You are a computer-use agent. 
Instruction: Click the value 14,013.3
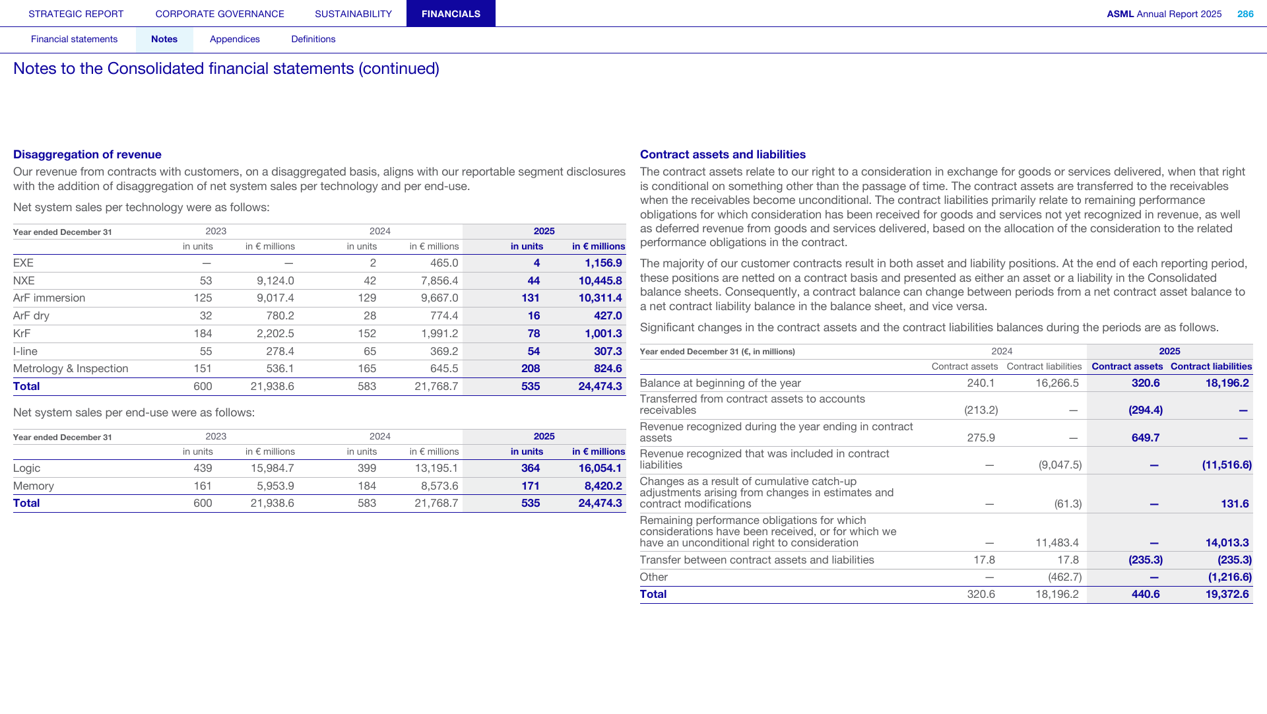(x=1227, y=543)
